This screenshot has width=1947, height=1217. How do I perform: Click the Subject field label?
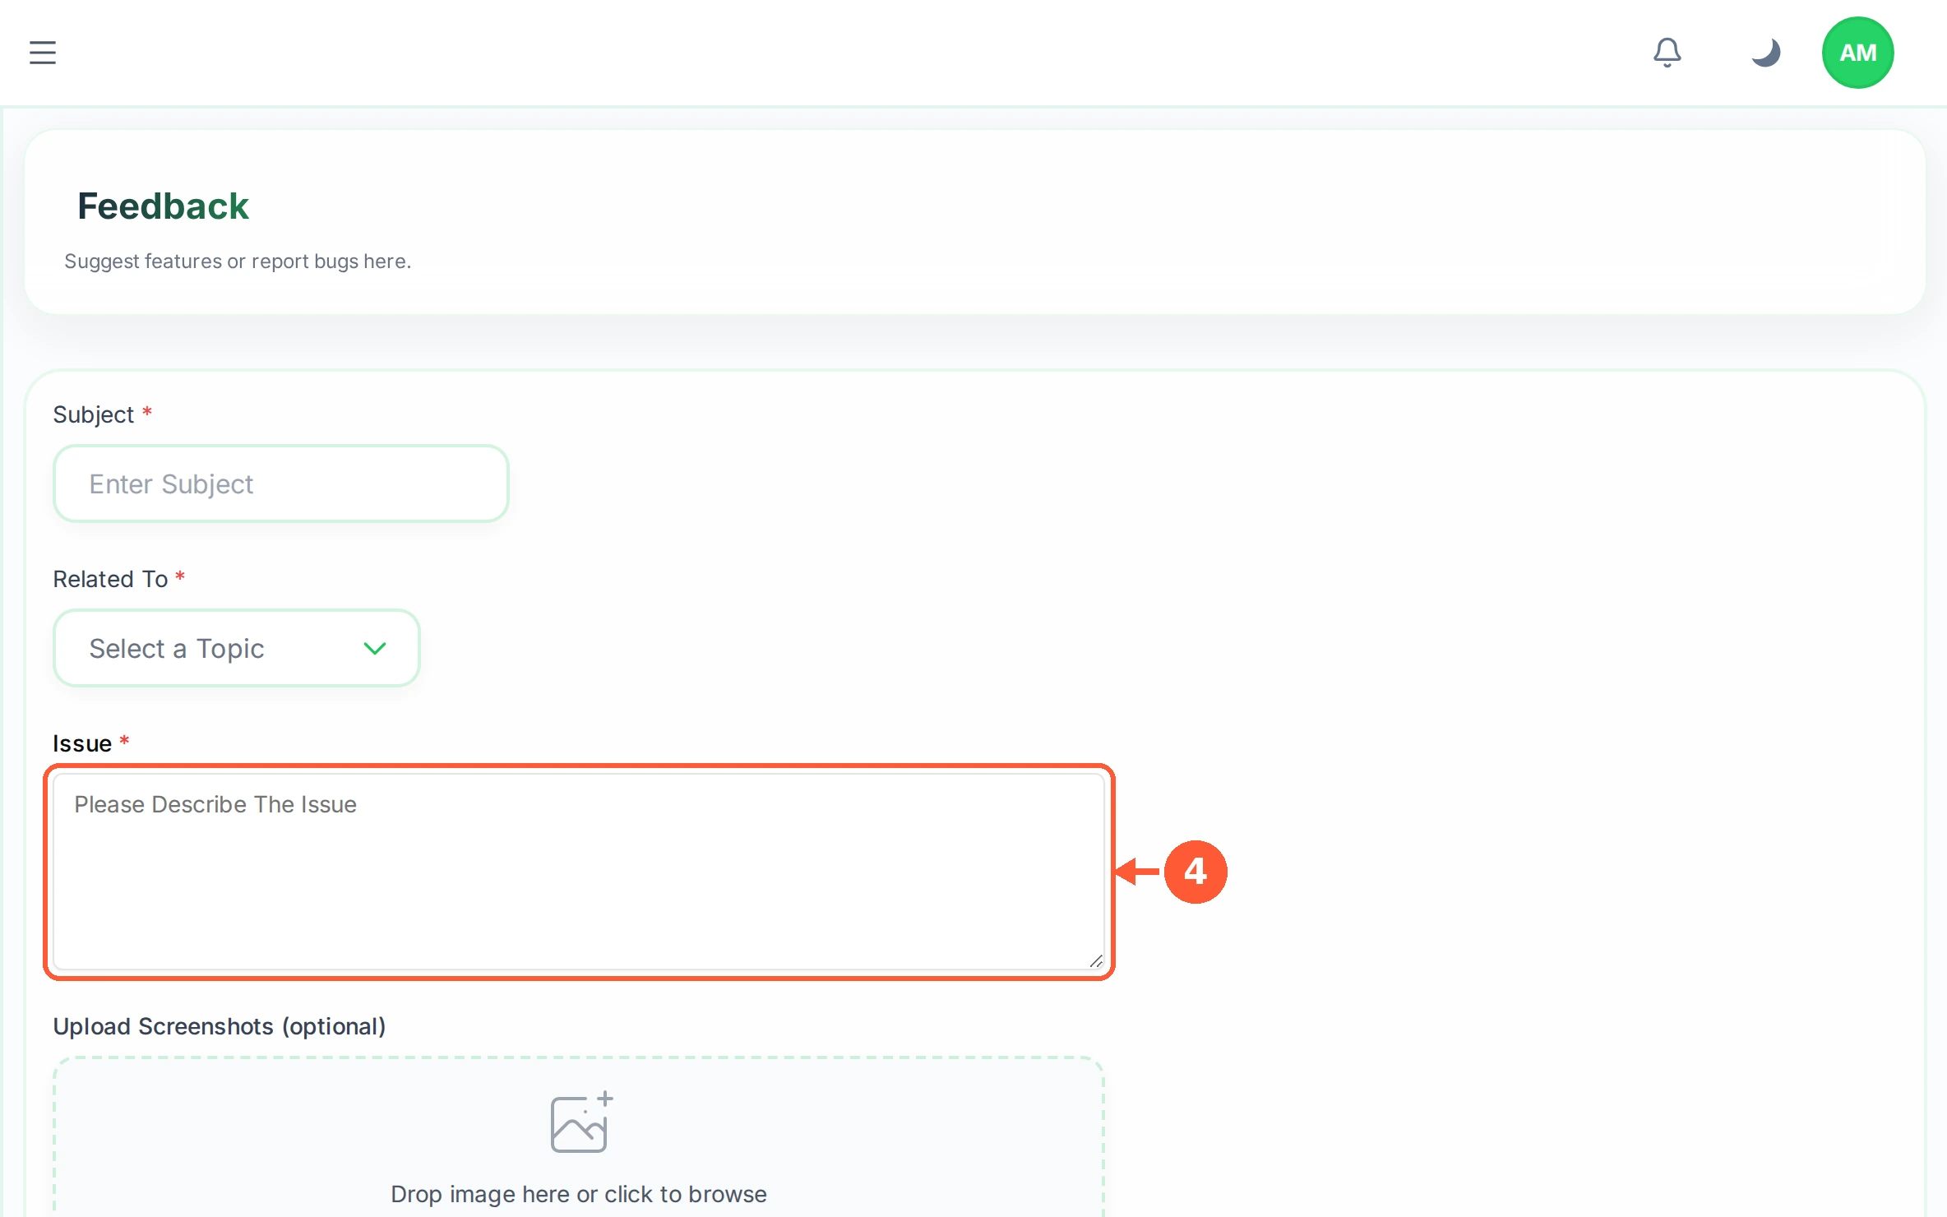tap(93, 414)
